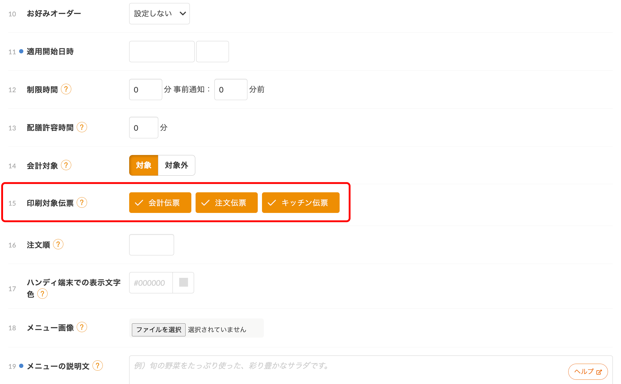The width and height of the screenshot is (621, 384).
Task: Click the メニューの説明文 text area
Action: pyautogui.click(x=371, y=370)
